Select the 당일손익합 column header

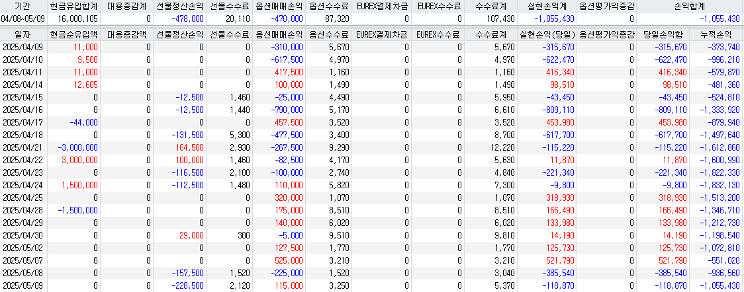click(663, 34)
